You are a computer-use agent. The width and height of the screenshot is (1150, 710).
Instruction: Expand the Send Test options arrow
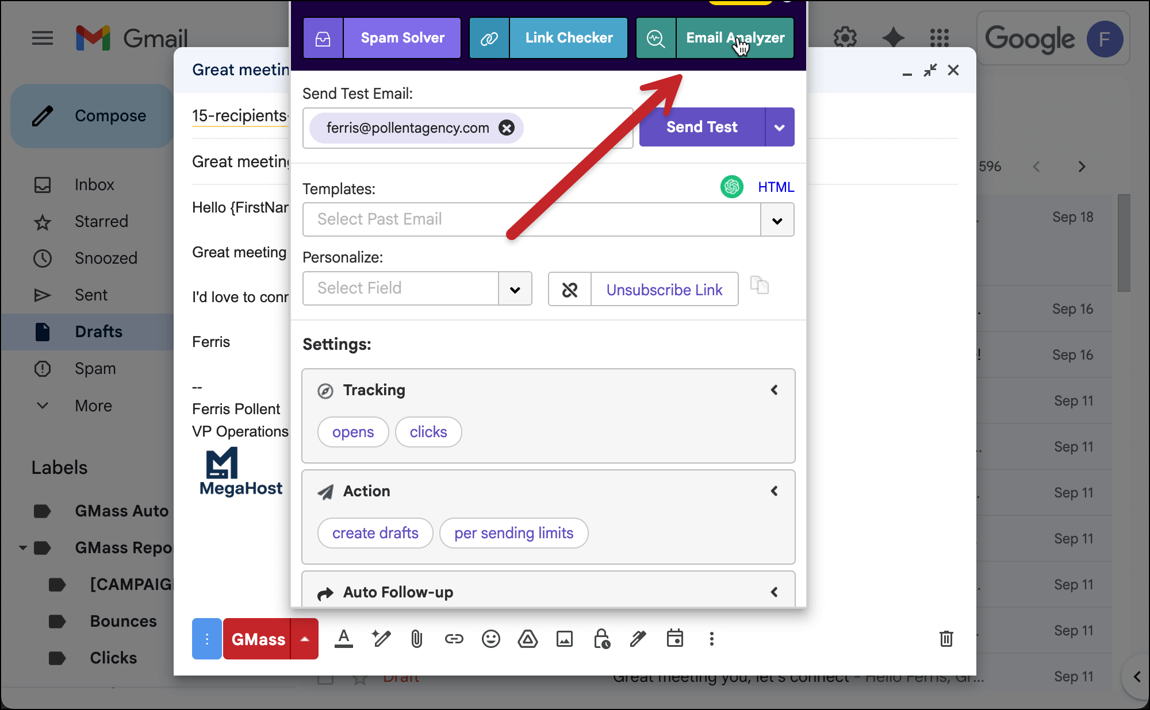click(780, 127)
